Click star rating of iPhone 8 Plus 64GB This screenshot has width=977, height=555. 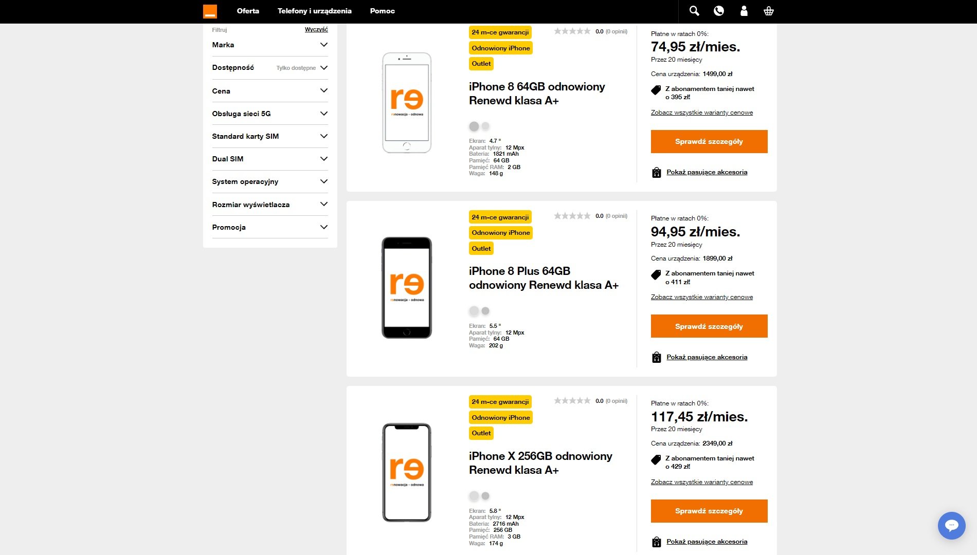[572, 216]
